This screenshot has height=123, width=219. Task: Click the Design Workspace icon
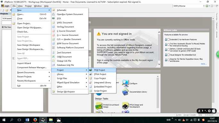[53, 92]
